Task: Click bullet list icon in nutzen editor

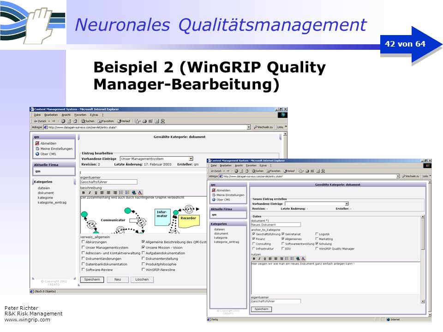Action: 292,259
